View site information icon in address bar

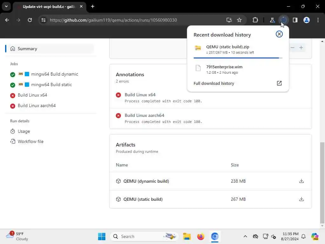(43, 20)
